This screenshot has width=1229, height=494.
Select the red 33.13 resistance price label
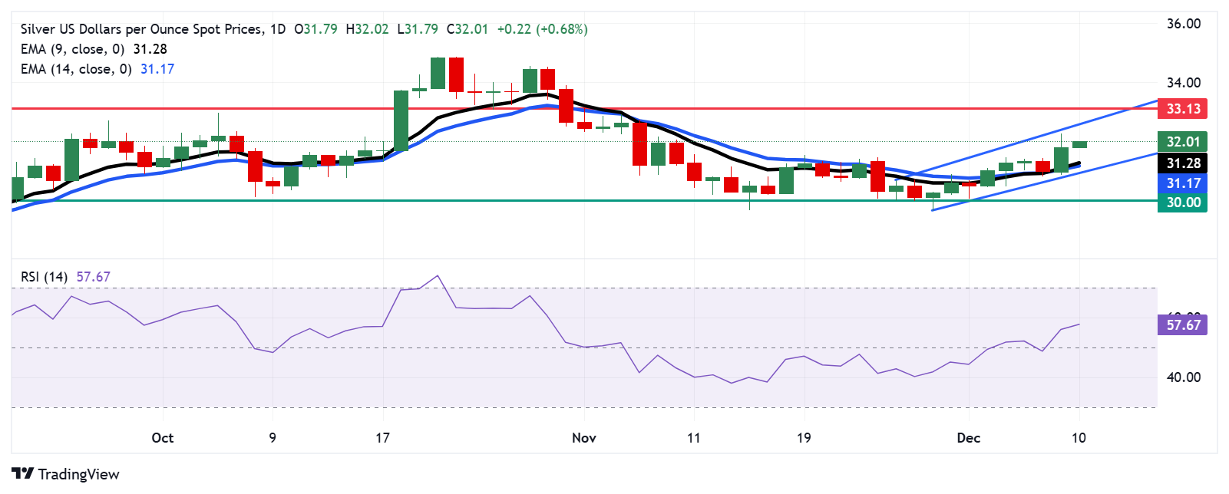[1182, 108]
